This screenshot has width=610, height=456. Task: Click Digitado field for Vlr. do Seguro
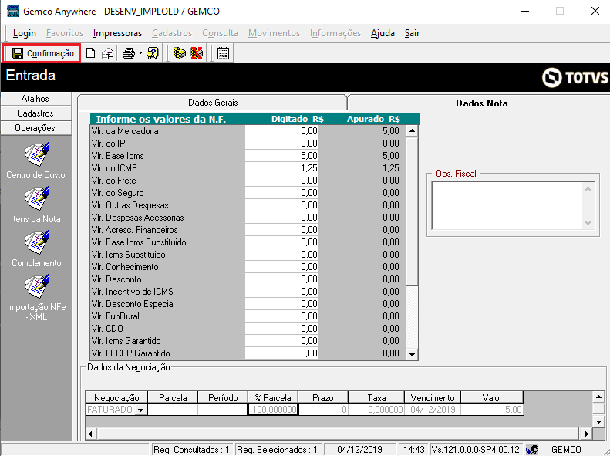[x=281, y=193]
